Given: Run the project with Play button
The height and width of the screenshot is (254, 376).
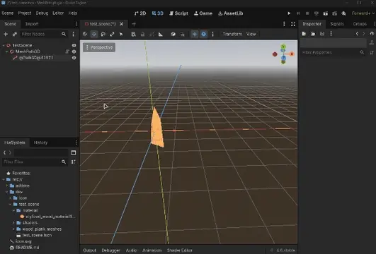Looking at the screenshot, I should point(289,13).
